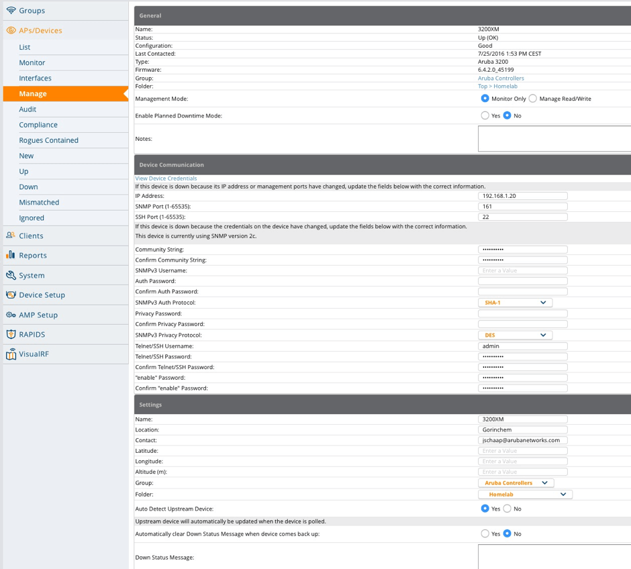Click the Device Setup icon
This screenshot has height=569, width=631.
[11, 295]
